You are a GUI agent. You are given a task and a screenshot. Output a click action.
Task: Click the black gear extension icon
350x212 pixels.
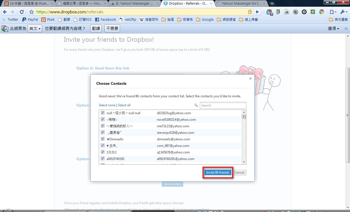[x=304, y=12]
